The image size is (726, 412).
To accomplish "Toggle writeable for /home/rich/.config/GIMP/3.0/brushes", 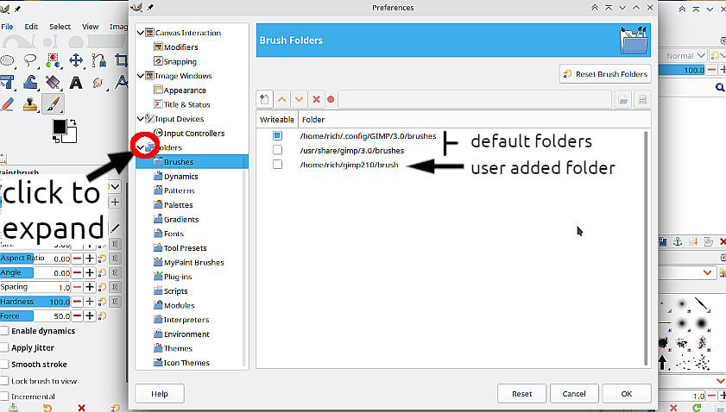I will point(277,135).
